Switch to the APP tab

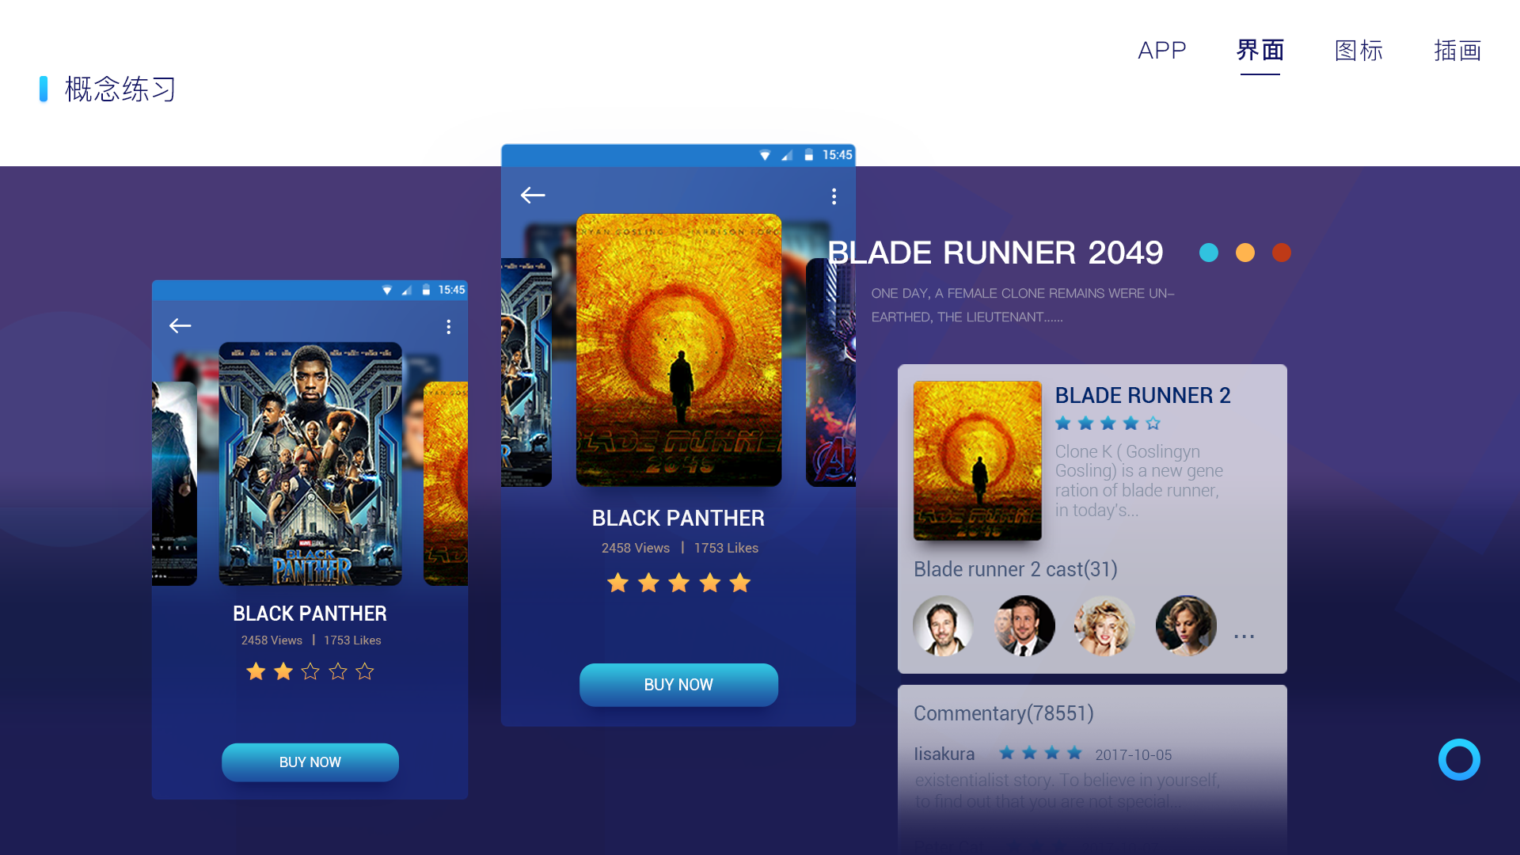[x=1161, y=51]
